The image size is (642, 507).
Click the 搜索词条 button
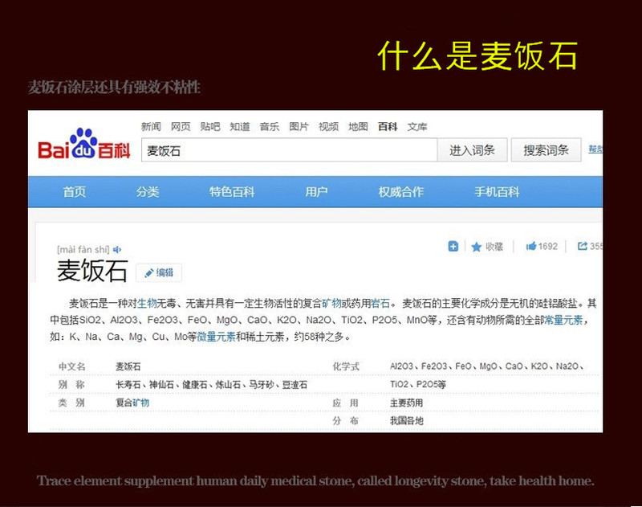tap(546, 150)
